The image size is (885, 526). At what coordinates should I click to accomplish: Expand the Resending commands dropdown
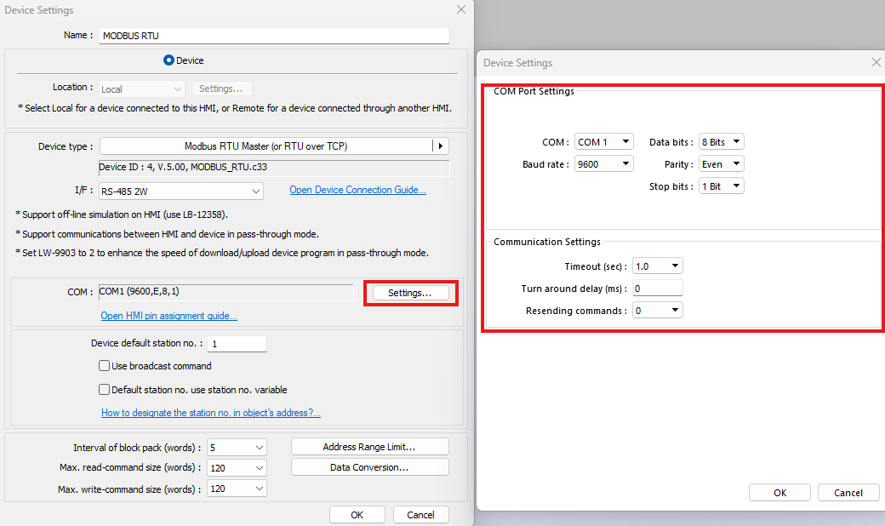pyautogui.click(x=657, y=311)
